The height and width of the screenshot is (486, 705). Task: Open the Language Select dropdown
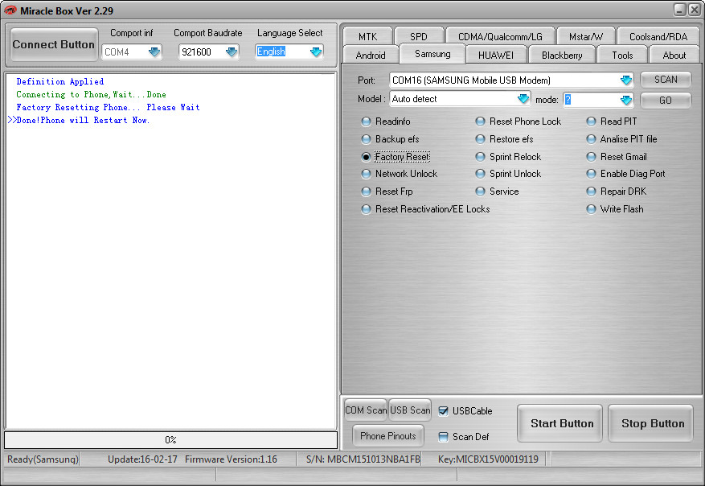(316, 51)
